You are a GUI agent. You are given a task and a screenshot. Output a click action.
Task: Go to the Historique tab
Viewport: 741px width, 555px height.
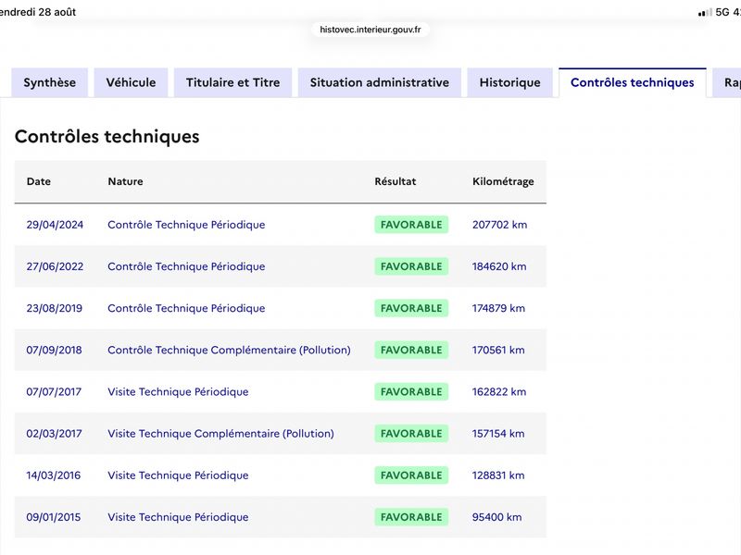point(510,82)
